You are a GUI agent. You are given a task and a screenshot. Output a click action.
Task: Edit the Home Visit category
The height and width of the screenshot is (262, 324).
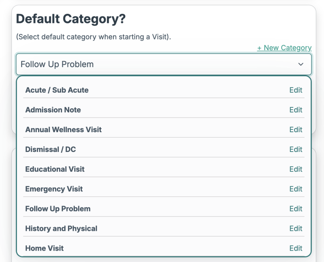296,248
